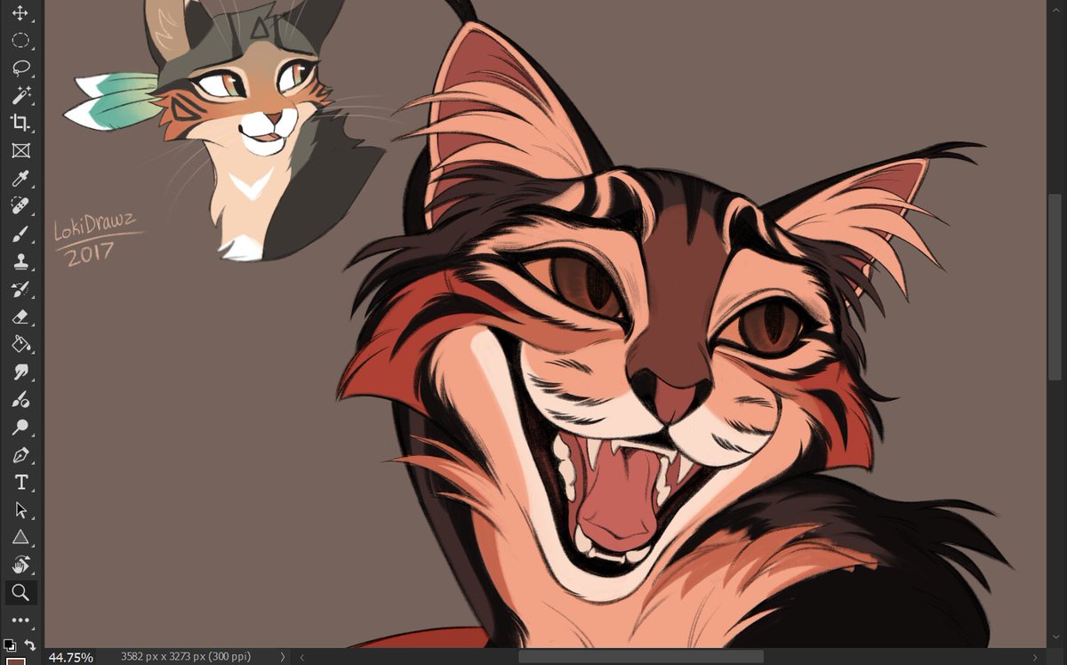This screenshot has width=1067, height=665.
Task: Select the History Brush tool
Action: [20, 289]
